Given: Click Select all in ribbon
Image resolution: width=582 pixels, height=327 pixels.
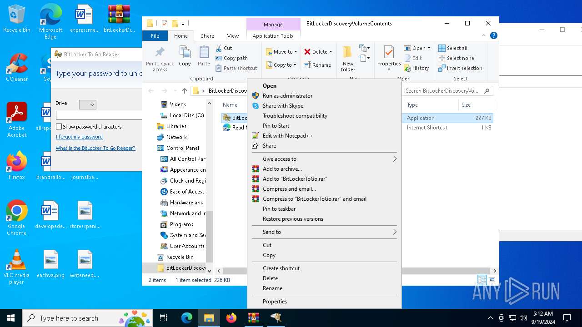Looking at the screenshot, I should tap(453, 48).
